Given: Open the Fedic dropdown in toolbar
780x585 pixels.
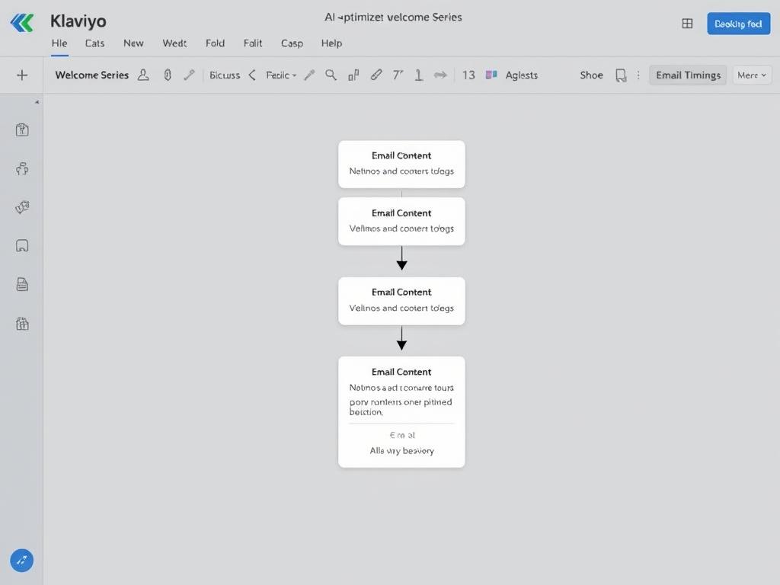Looking at the screenshot, I should 280,75.
